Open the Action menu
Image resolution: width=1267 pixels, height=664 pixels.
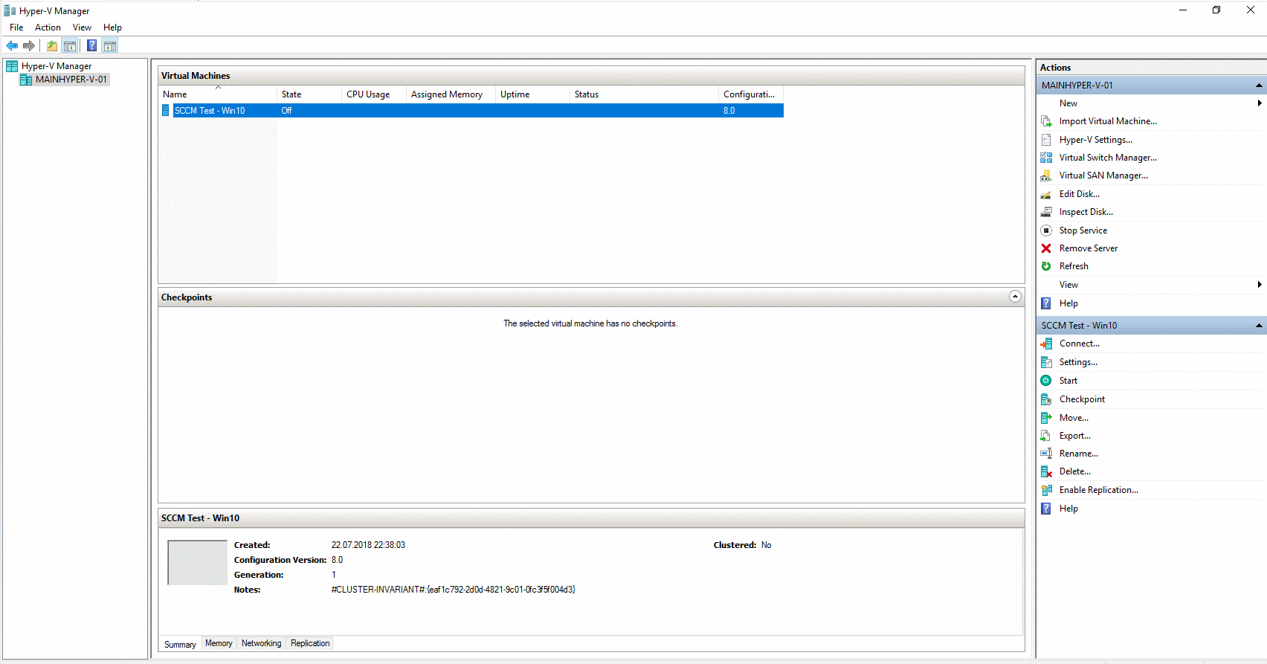48,28
